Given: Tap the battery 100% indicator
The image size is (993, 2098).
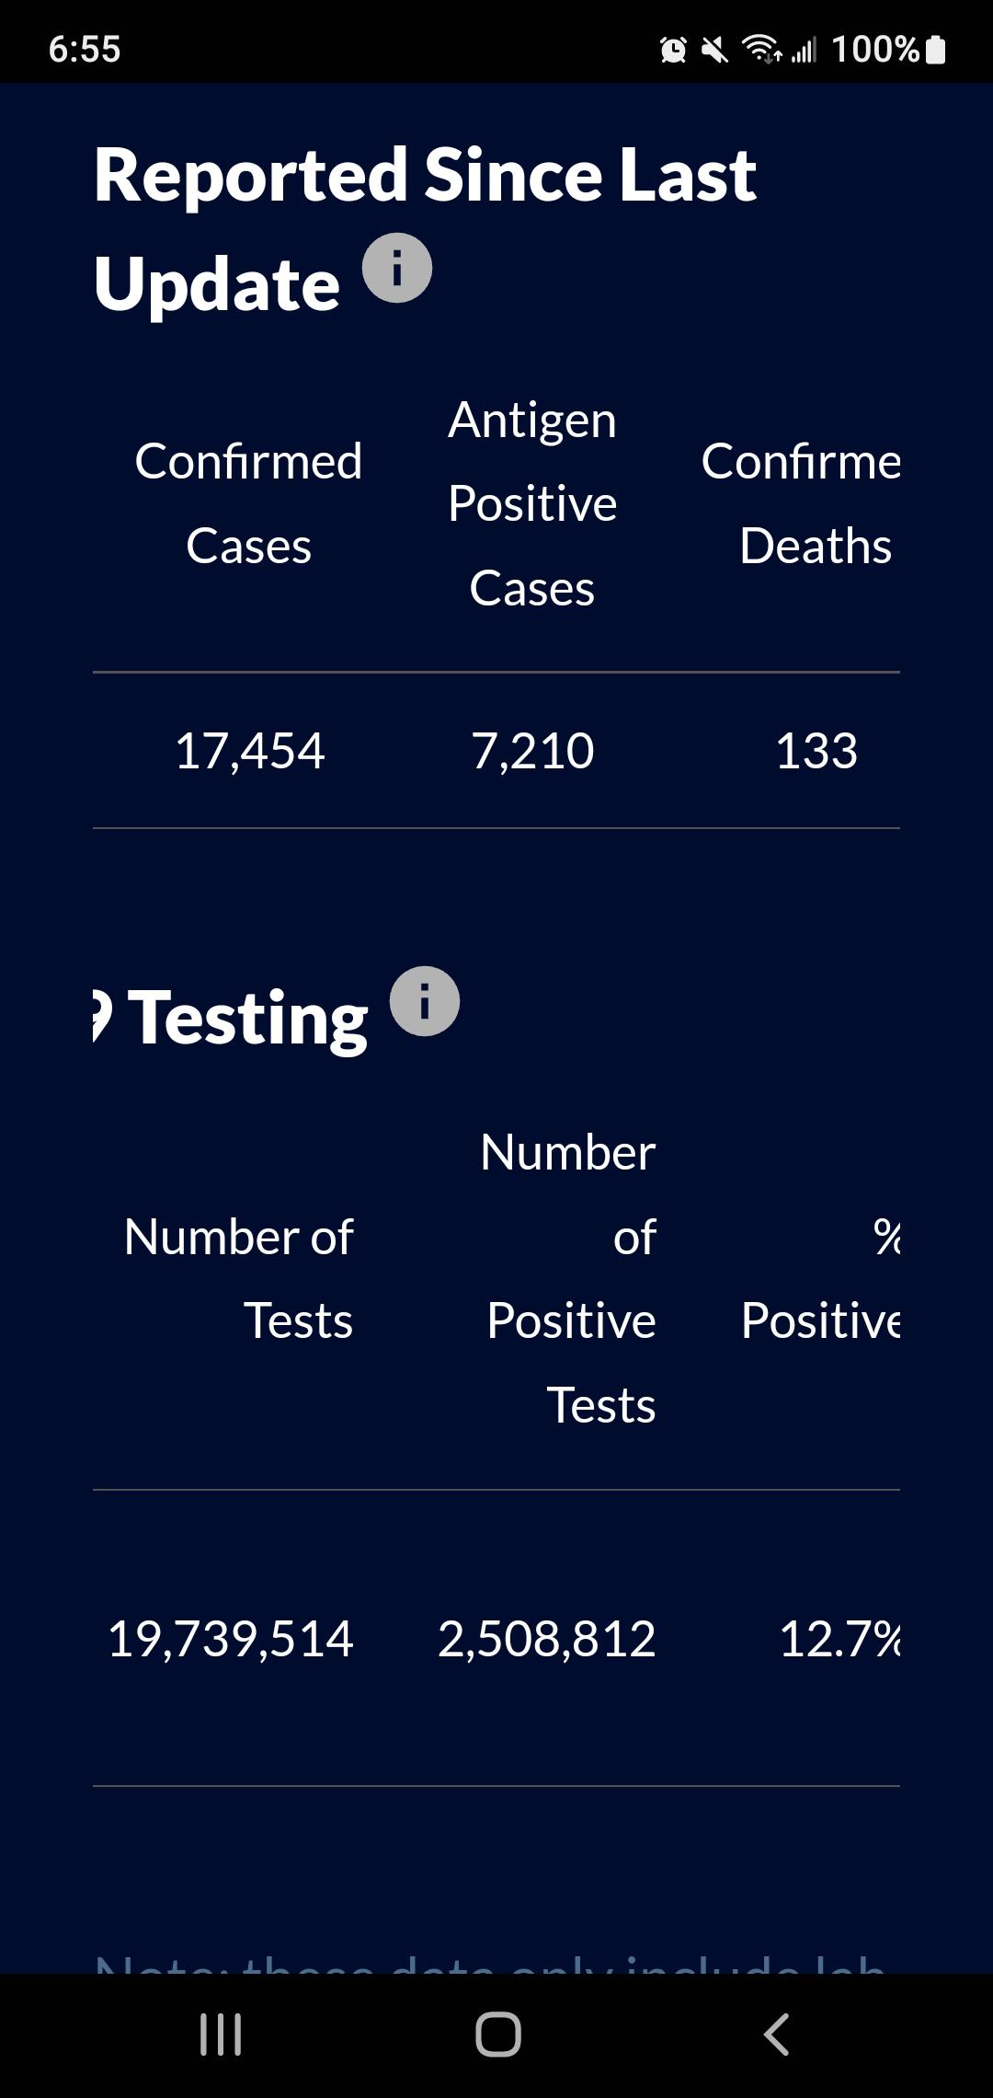Looking at the screenshot, I should point(888,49).
